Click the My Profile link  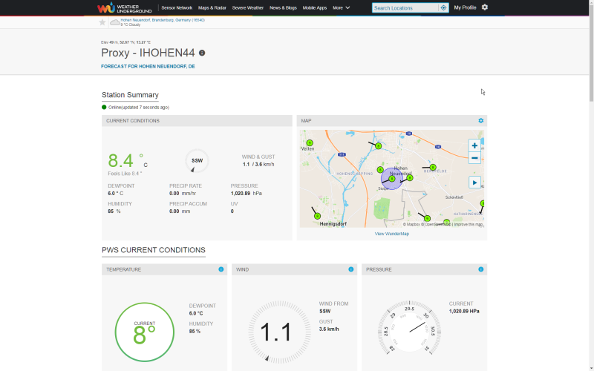[465, 7]
